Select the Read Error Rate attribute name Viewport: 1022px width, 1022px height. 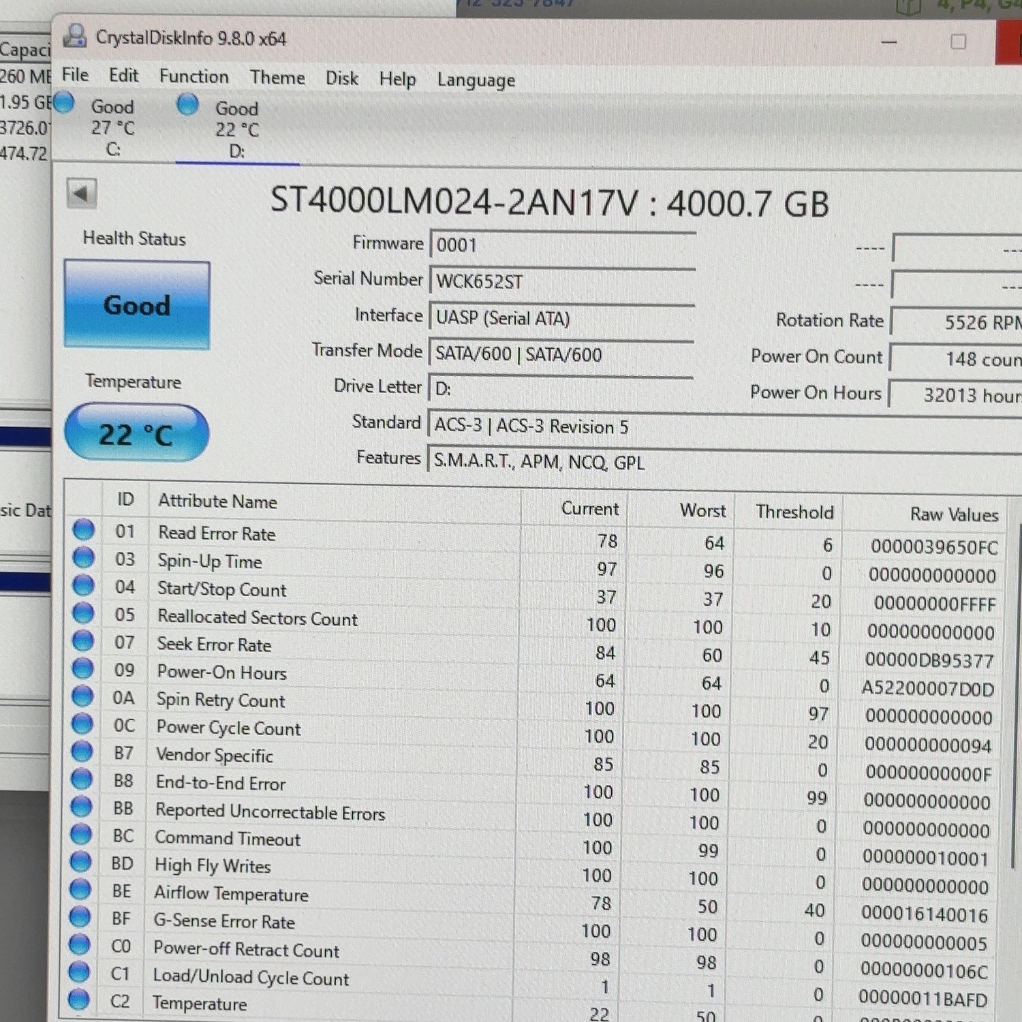[x=217, y=533]
